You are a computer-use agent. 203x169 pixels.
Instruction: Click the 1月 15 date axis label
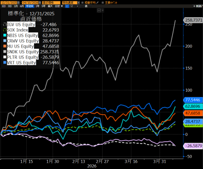pyautogui.click(x=26, y=161)
